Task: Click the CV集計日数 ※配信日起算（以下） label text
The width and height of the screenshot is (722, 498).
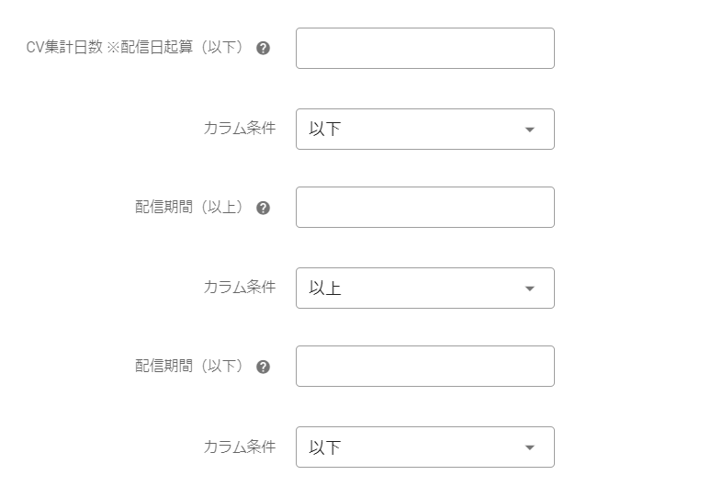Action: pyautogui.click(x=136, y=49)
